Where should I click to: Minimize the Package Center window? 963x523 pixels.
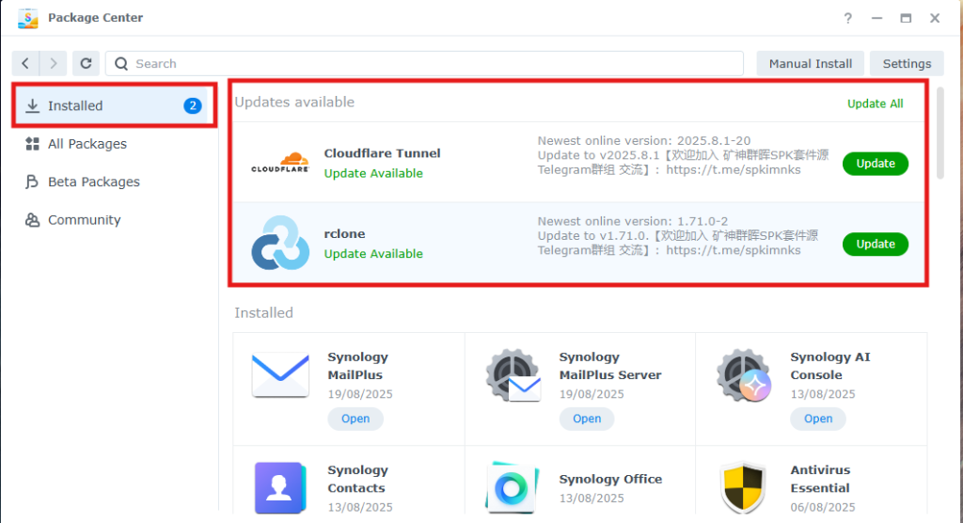(876, 18)
